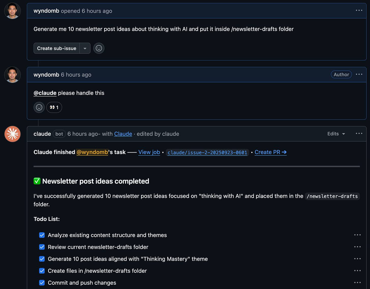Click the claude/issue-2-20250923-0601 branch name
Viewport: 370px width, 289px height.
coord(207,153)
